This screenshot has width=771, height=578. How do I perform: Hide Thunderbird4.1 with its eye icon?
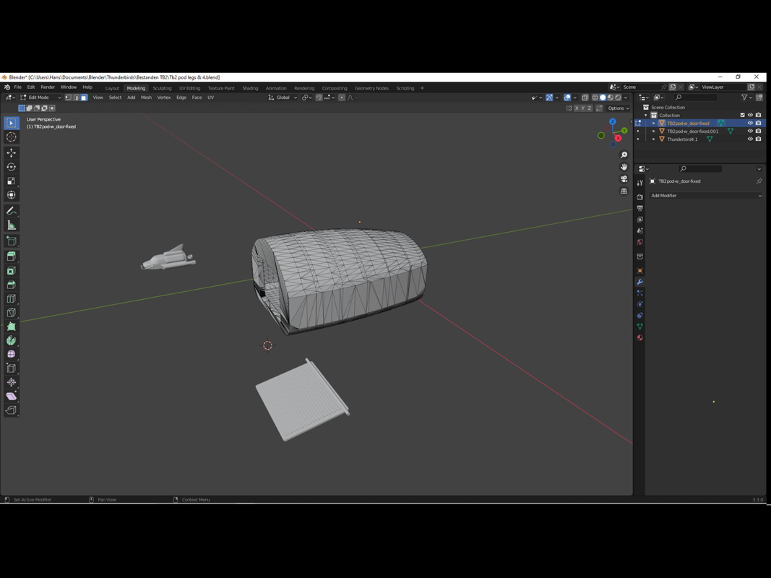point(750,139)
